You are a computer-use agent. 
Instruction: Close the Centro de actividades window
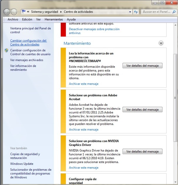pyautogui.click(x=171, y=2)
